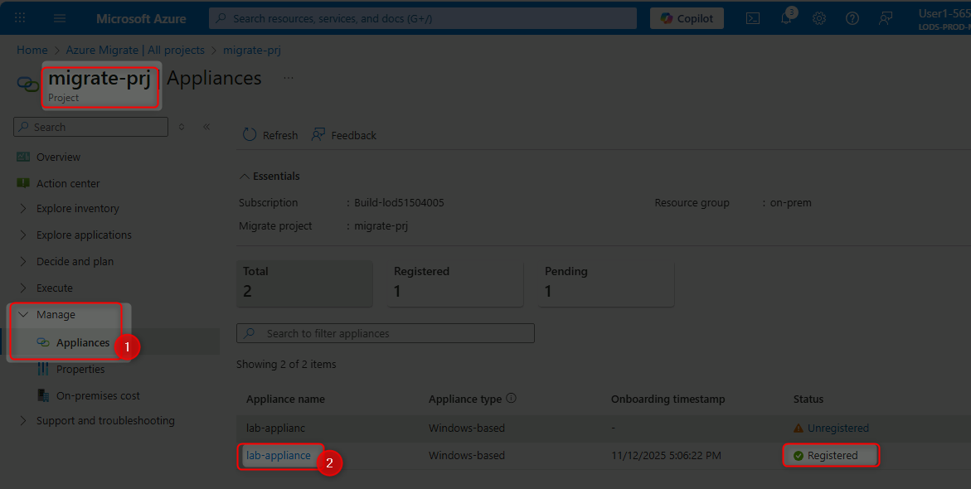The height and width of the screenshot is (489, 971).
Task: Click the Appliance type info icon
Action: pyautogui.click(x=511, y=398)
